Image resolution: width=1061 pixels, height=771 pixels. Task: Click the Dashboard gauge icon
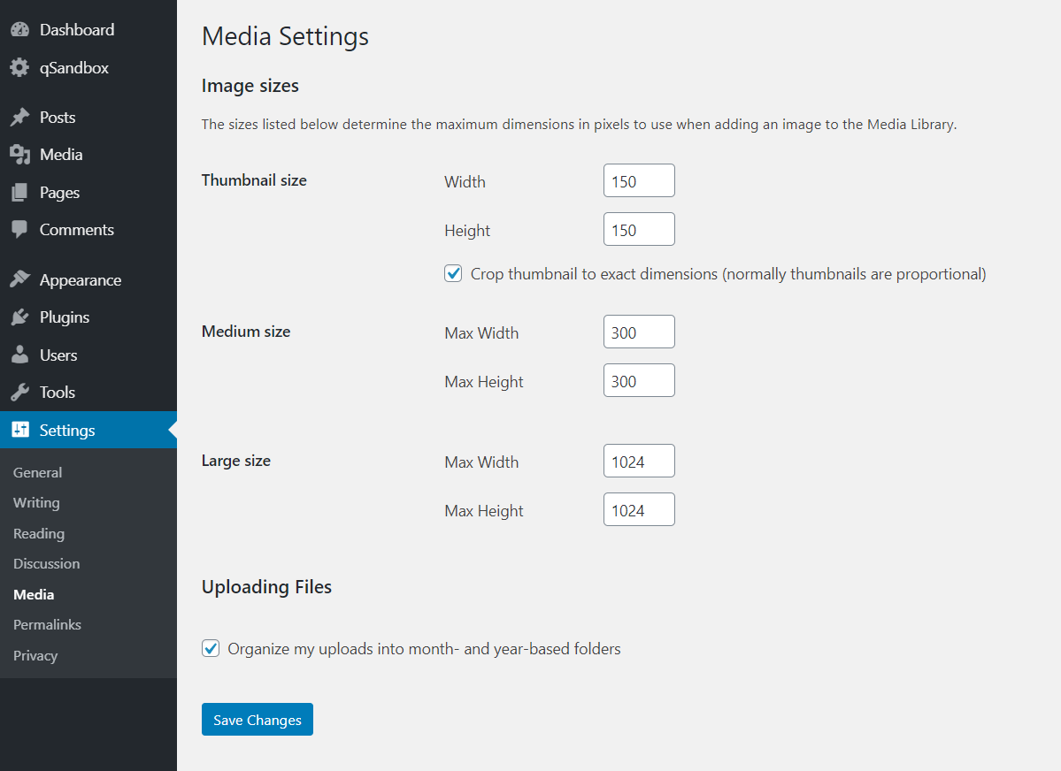19,30
